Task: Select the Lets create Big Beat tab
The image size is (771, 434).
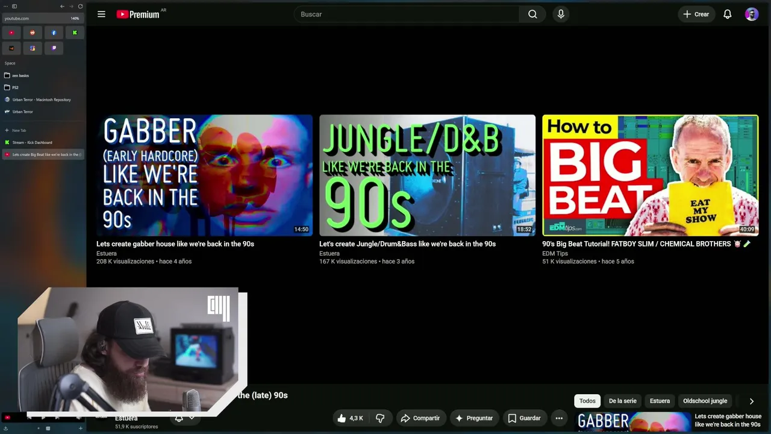Action: click(x=42, y=154)
